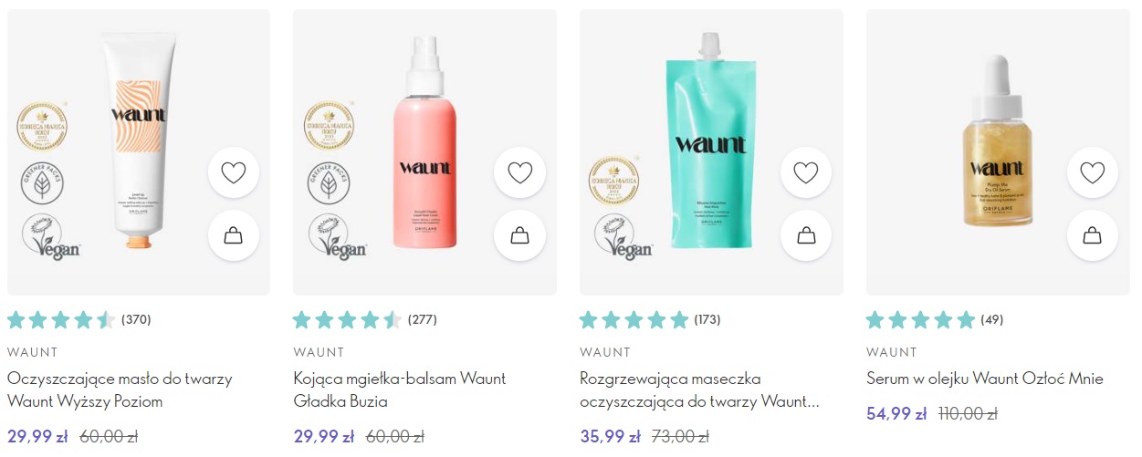This screenshot has height=457, width=1142.
Task: Add cleansing butter Wyższy Poziom to wishlist
Action: (x=234, y=172)
